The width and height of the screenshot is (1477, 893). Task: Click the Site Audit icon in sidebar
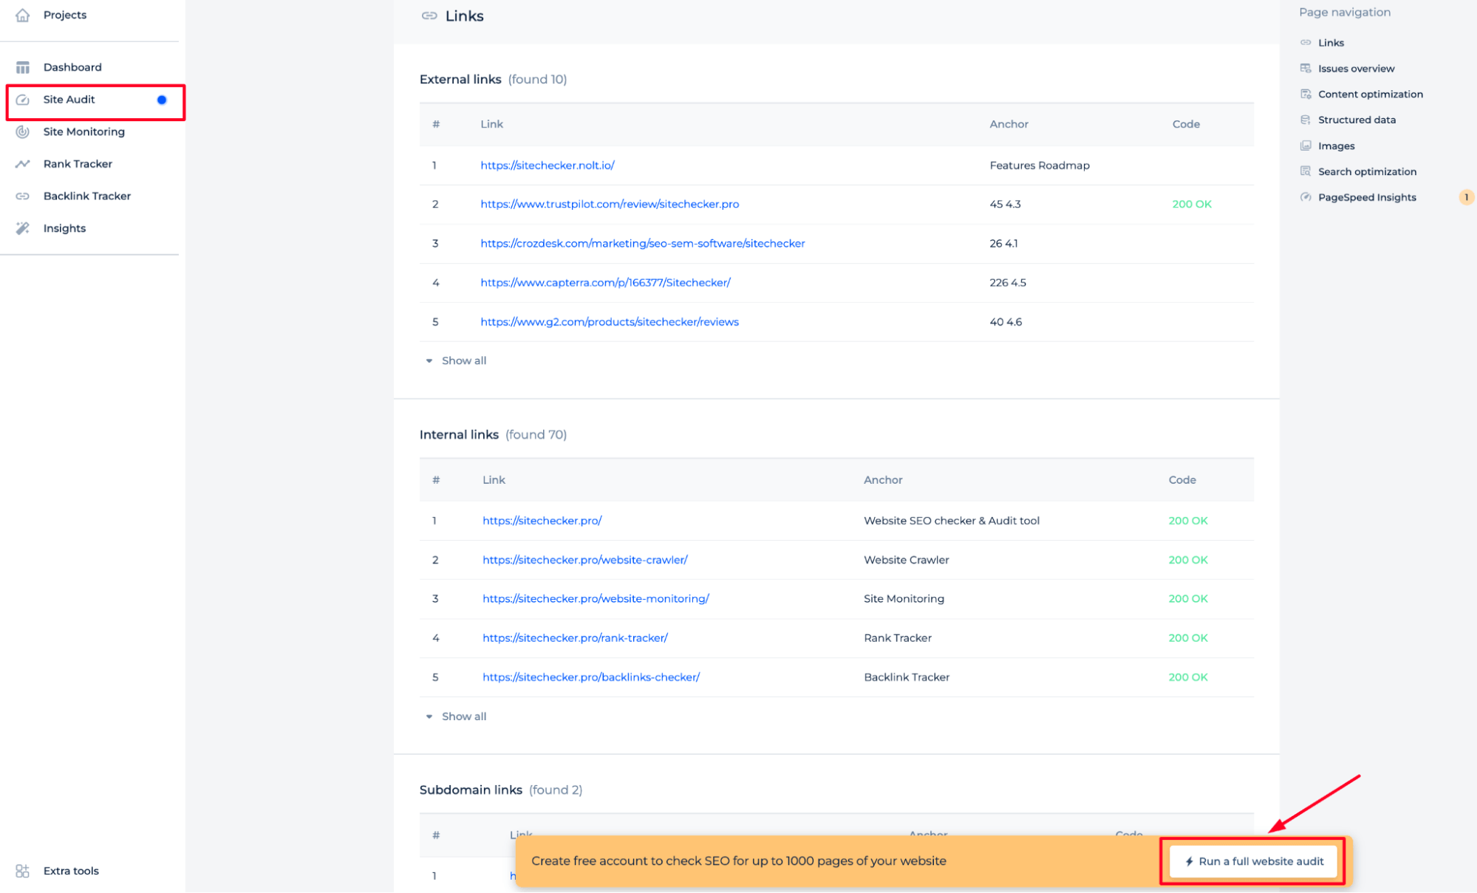tap(25, 99)
